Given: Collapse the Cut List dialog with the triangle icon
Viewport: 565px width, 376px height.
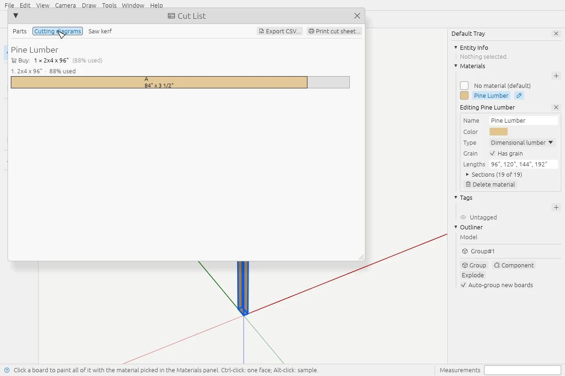Looking at the screenshot, I should (16, 16).
